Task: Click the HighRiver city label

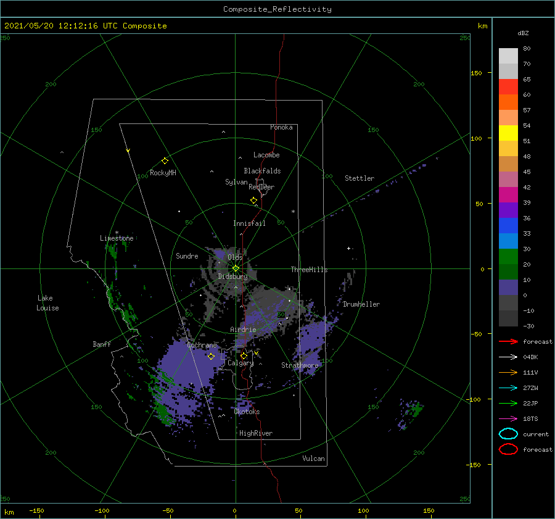Action: (256, 433)
